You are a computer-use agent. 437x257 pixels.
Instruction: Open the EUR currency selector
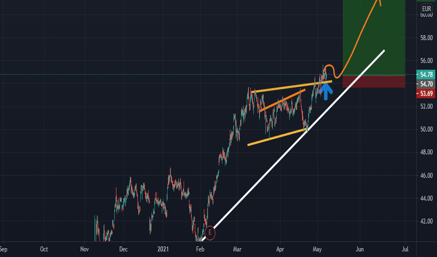click(x=426, y=8)
